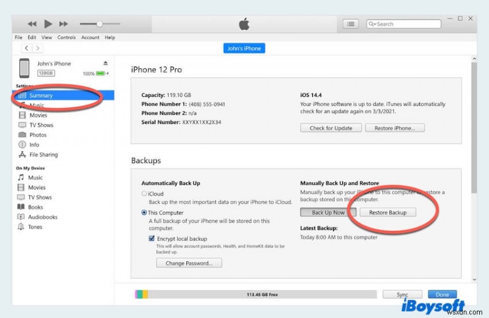Viewport: 489px width, 318px height.
Task: Eject John's iPhone with the eject icon
Action: pos(105,63)
